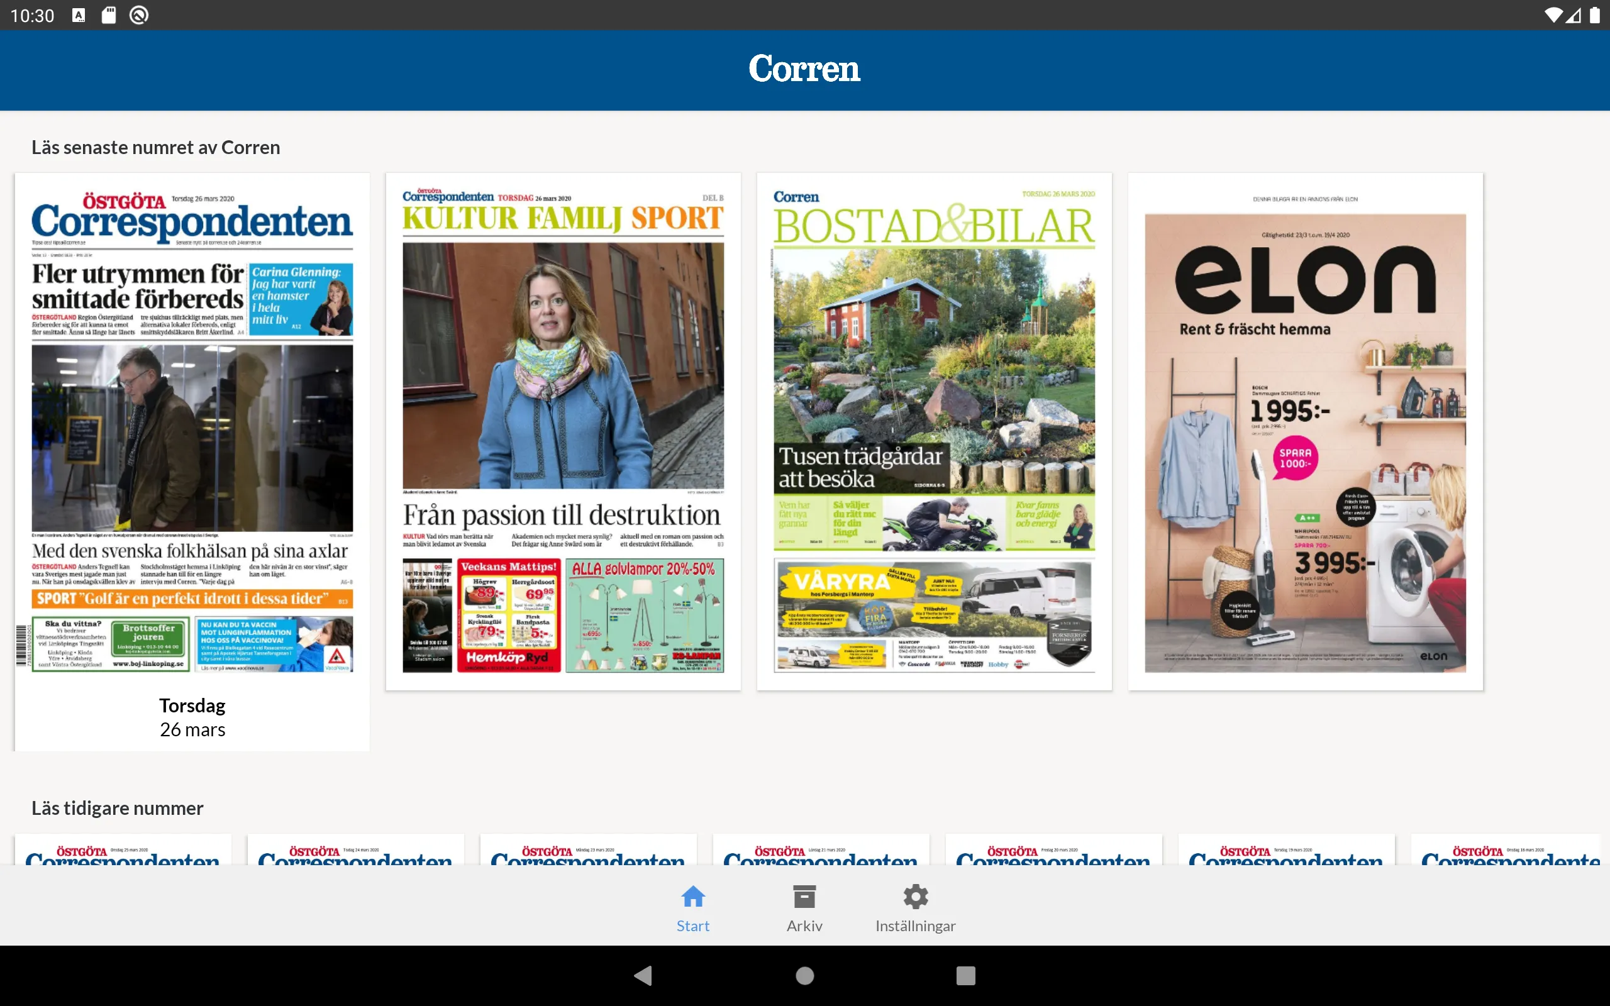
Task: Open earlier issue from Onsdag 25 mars
Action: pyautogui.click(x=123, y=849)
